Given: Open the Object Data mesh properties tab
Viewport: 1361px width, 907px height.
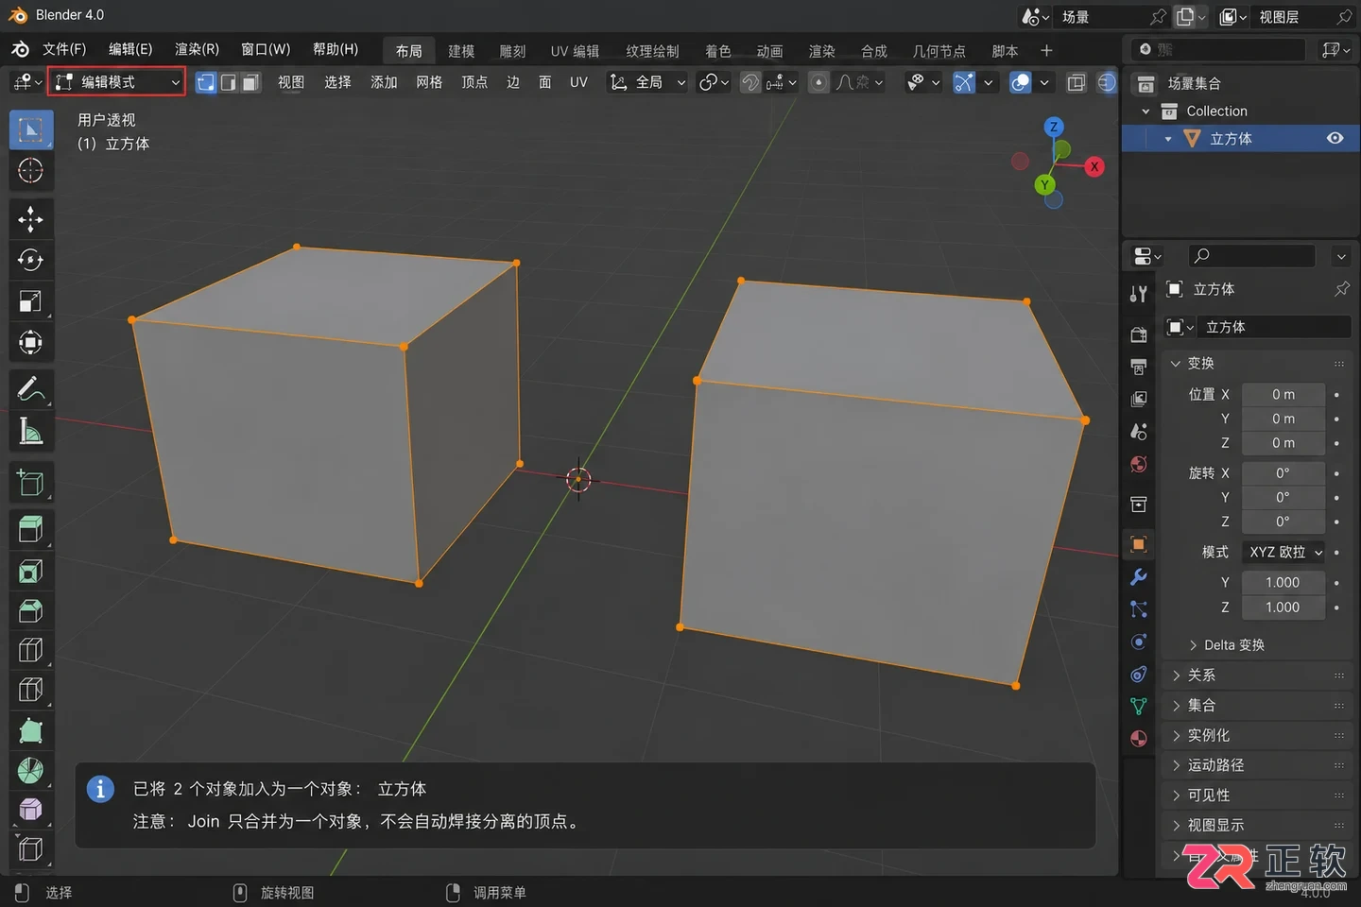Looking at the screenshot, I should [x=1139, y=707].
